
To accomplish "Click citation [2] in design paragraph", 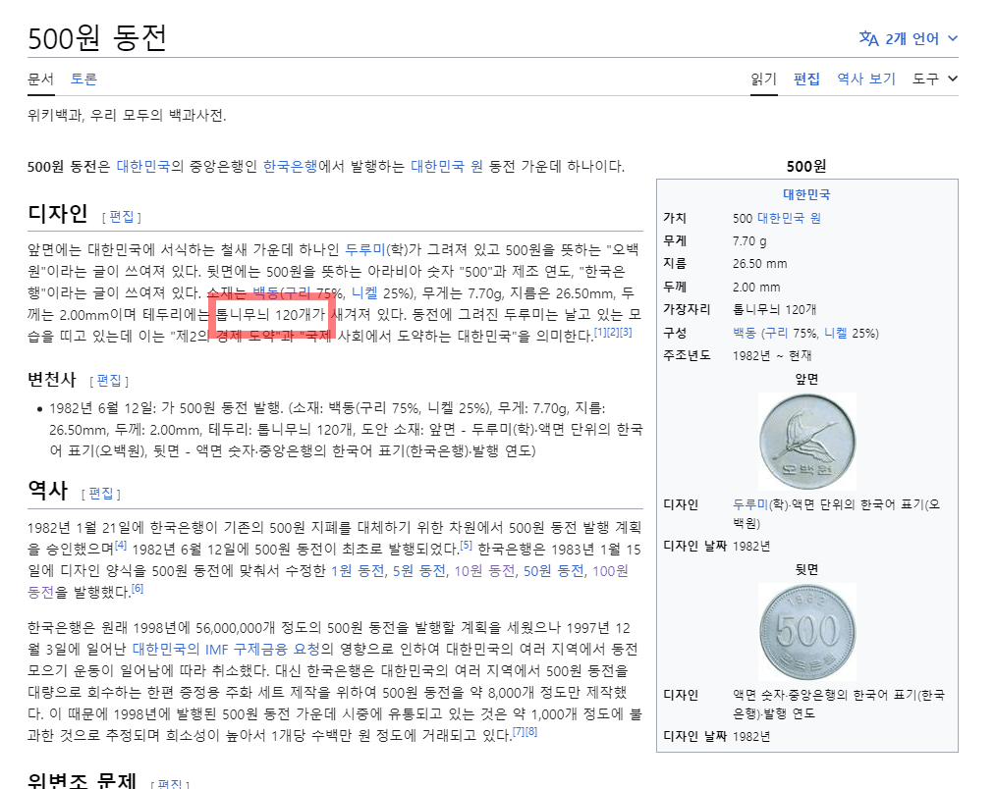I will (x=613, y=332).
